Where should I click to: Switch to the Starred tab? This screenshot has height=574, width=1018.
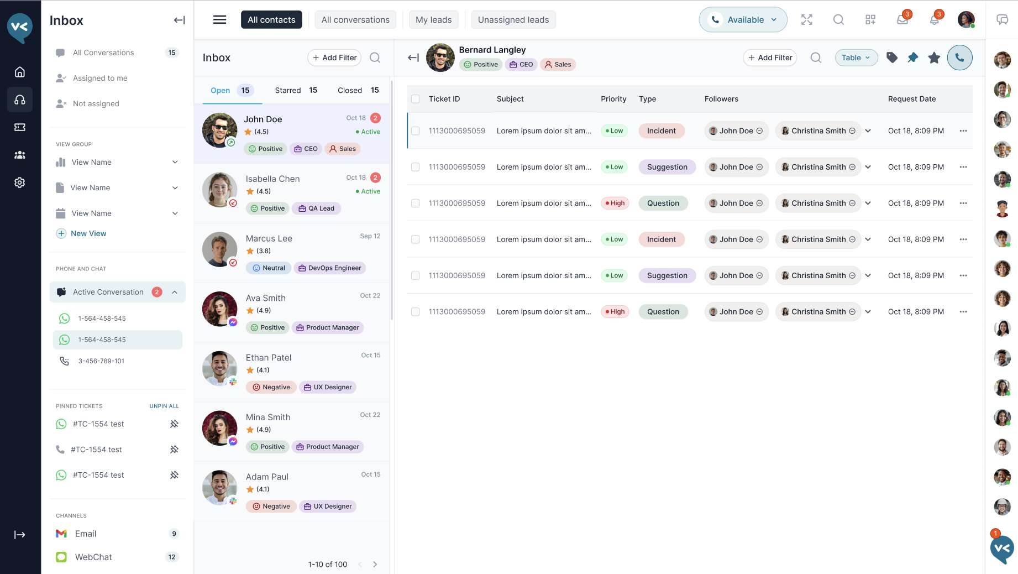[296, 90]
